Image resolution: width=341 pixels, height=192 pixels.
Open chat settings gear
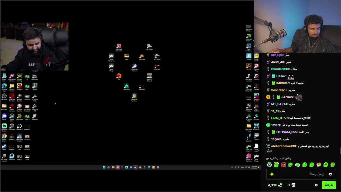tap(316, 185)
